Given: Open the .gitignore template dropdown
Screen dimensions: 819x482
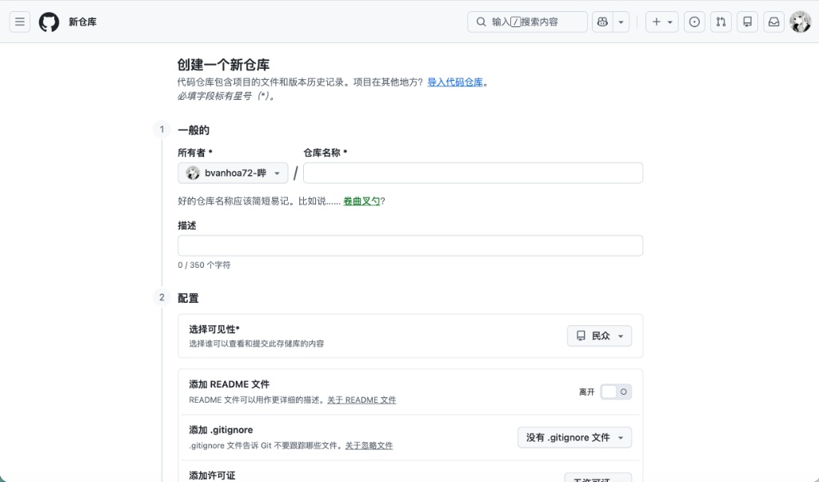Looking at the screenshot, I should tap(574, 437).
